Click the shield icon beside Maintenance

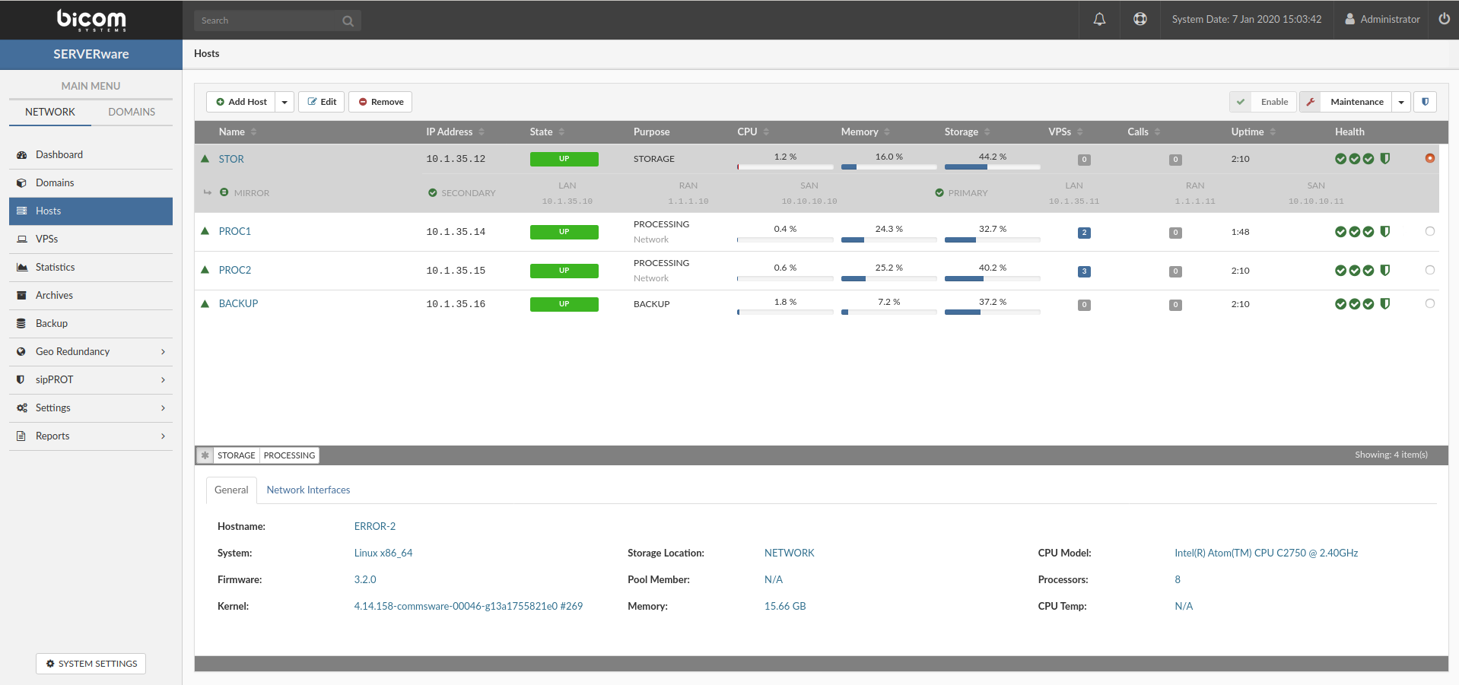point(1425,102)
